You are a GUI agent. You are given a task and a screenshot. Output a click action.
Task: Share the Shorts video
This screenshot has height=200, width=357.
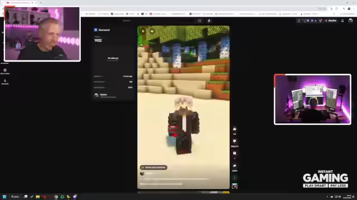click(x=234, y=166)
